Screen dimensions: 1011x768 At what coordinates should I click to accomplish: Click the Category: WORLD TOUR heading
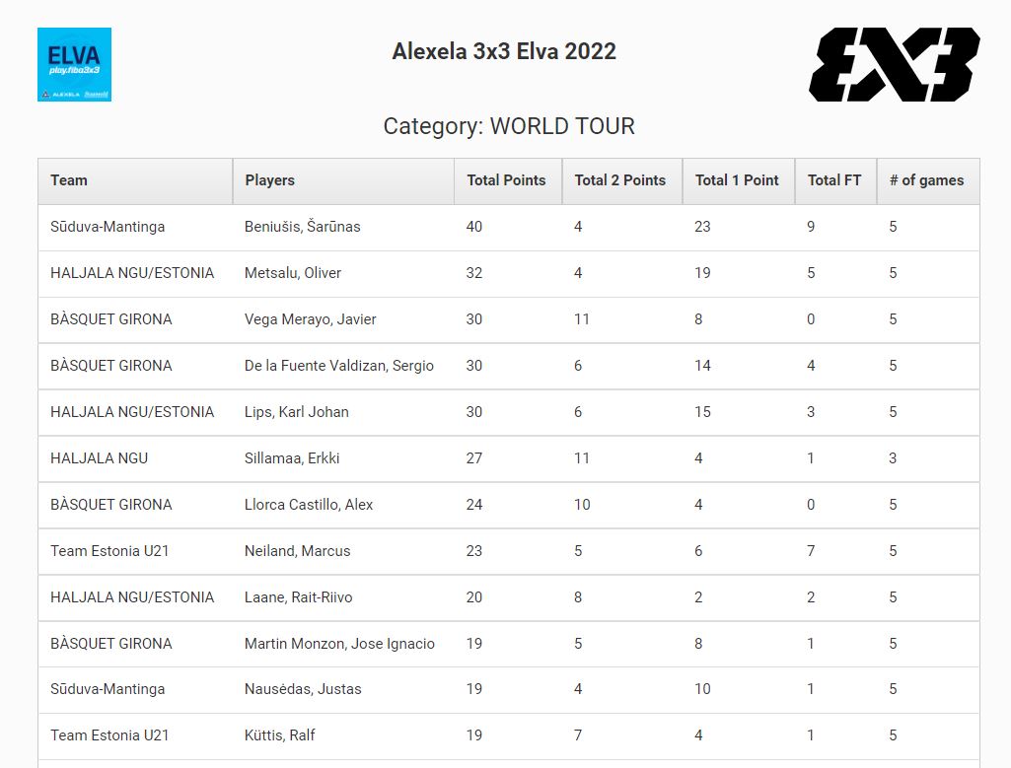click(509, 126)
